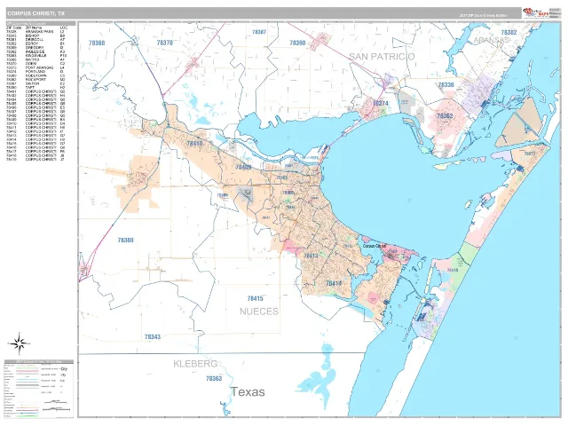
Task: Click ZIP label 78373 near Port Aransas
Action: [529, 154]
